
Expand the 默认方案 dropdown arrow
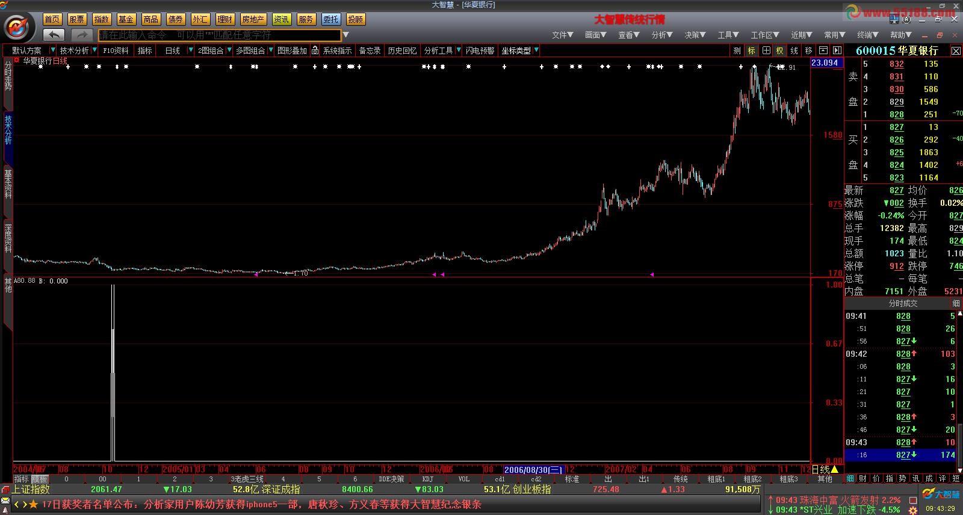52,51
